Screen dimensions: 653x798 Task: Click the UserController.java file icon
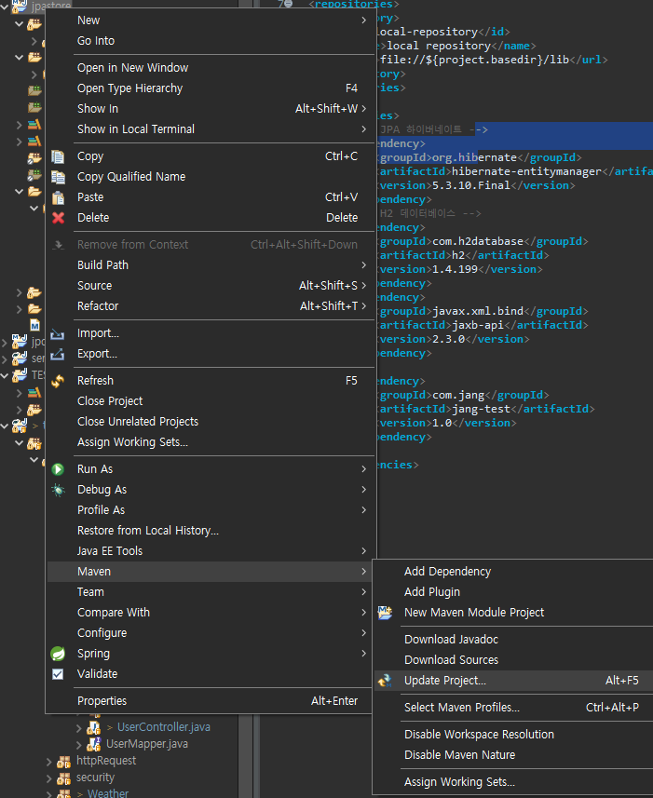(94, 727)
